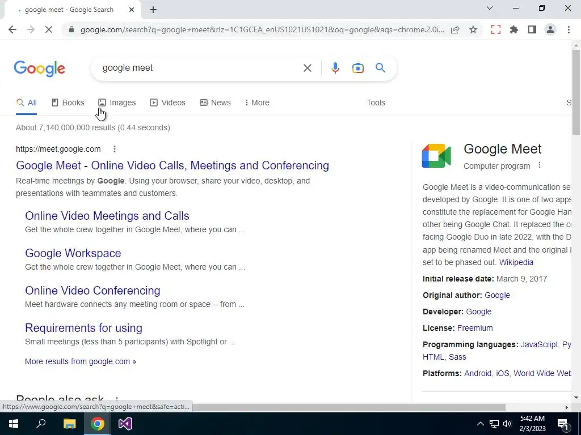581x435 pixels.
Task: Start voice search with the microphone
Action: point(335,68)
